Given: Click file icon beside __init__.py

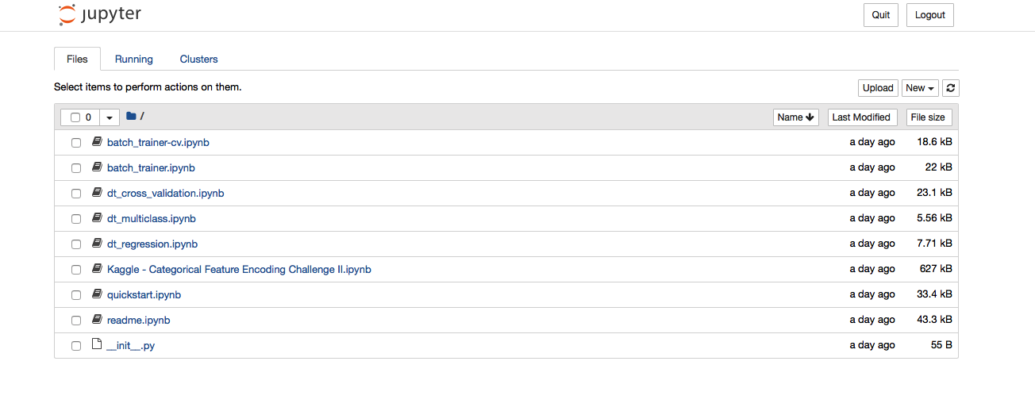Looking at the screenshot, I should pos(97,345).
